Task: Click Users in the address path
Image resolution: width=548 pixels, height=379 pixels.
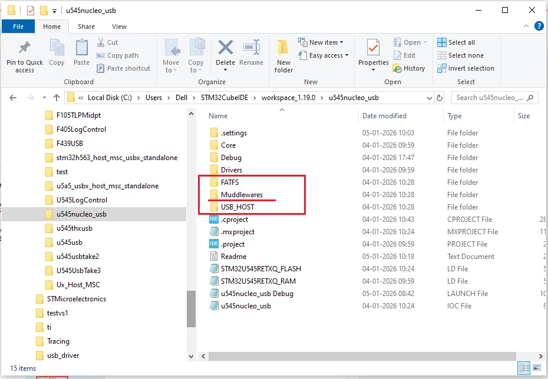Action: (154, 98)
